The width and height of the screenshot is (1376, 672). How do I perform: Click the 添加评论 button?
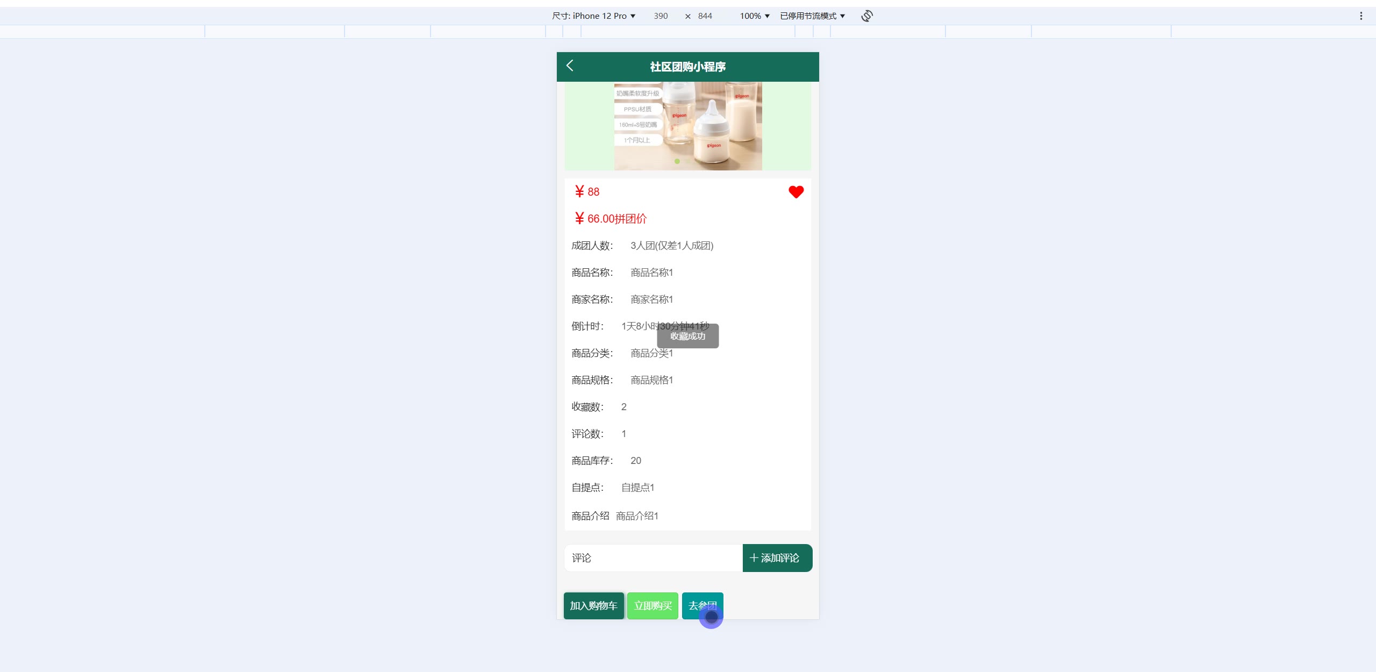[x=777, y=558]
